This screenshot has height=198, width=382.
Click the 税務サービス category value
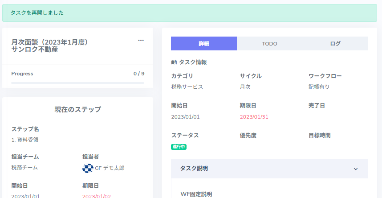[187, 87]
